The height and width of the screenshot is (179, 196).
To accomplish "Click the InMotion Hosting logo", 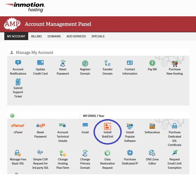I will click(x=25, y=7).
